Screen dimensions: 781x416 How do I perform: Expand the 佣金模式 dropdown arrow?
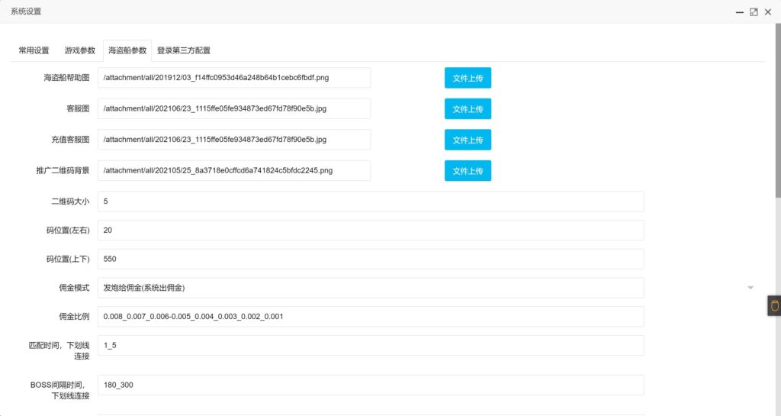pos(750,288)
